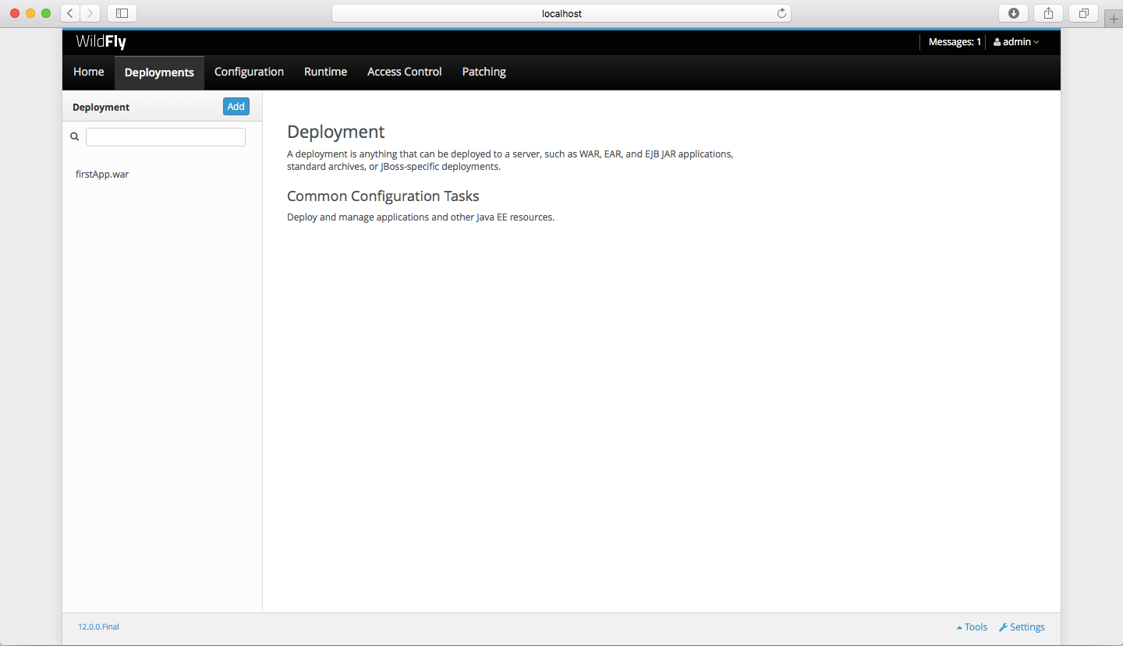The height and width of the screenshot is (646, 1123).
Task: Switch to the Configuration tab
Action: pyautogui.click(x=249, y=72)
